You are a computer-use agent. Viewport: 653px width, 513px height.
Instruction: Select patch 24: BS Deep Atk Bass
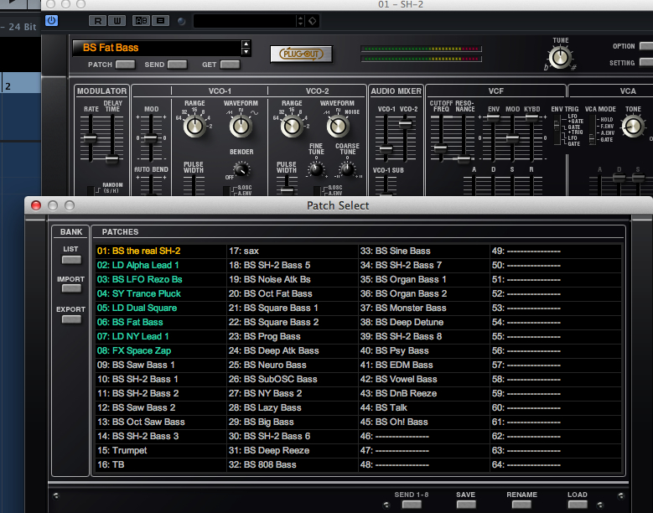click(293, 350)
